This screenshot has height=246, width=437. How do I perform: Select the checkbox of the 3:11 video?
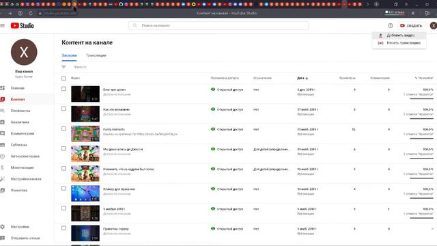pyautogui.click(x=64, y=89)
